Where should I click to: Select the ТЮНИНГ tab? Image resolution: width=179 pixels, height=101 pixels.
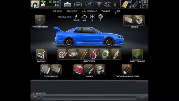click(106, 11)
